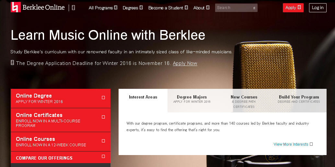Click the arrow icon after View More Interests
The height and width of the screenshot is (167, 335).
pos(311,144)
